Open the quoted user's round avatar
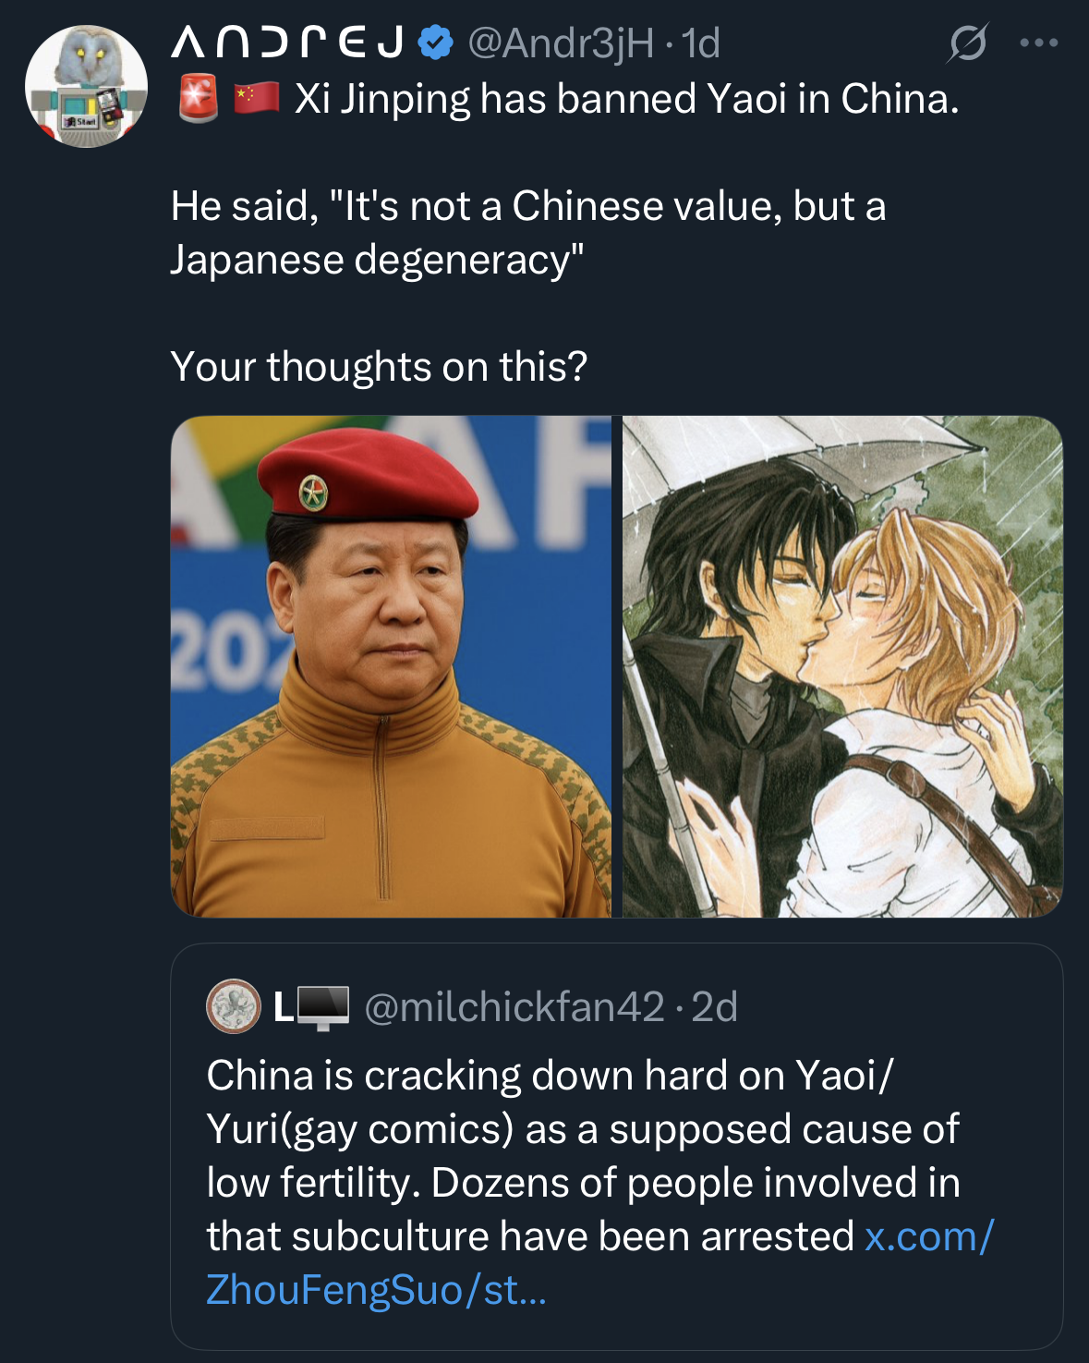The width and height of the screenshot is (1089, 1363). pyautogui.click(x=234, y=1005)
